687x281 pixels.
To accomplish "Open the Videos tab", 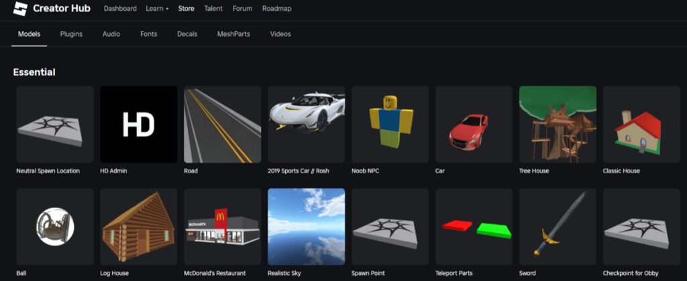I will pyautogui.click(x=280, y=33).
